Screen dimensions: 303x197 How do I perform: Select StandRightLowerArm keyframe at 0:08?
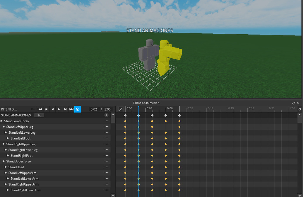point(179,190)
